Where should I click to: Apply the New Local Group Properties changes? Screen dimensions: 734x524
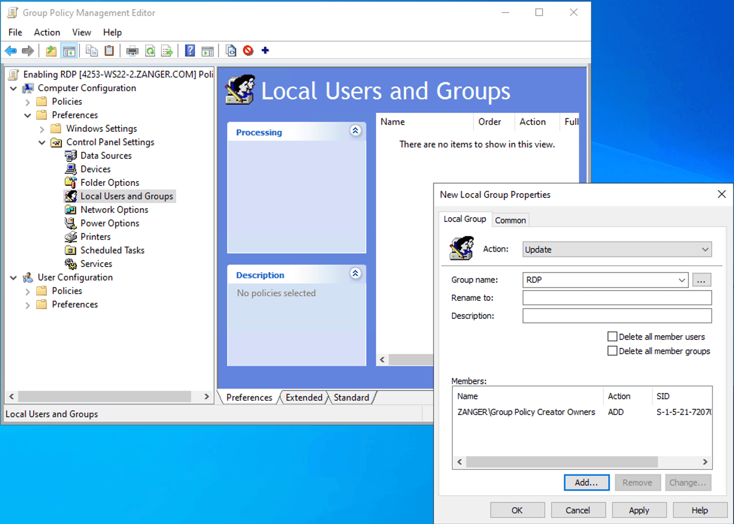pyautogui.click(x=638, y=510)
